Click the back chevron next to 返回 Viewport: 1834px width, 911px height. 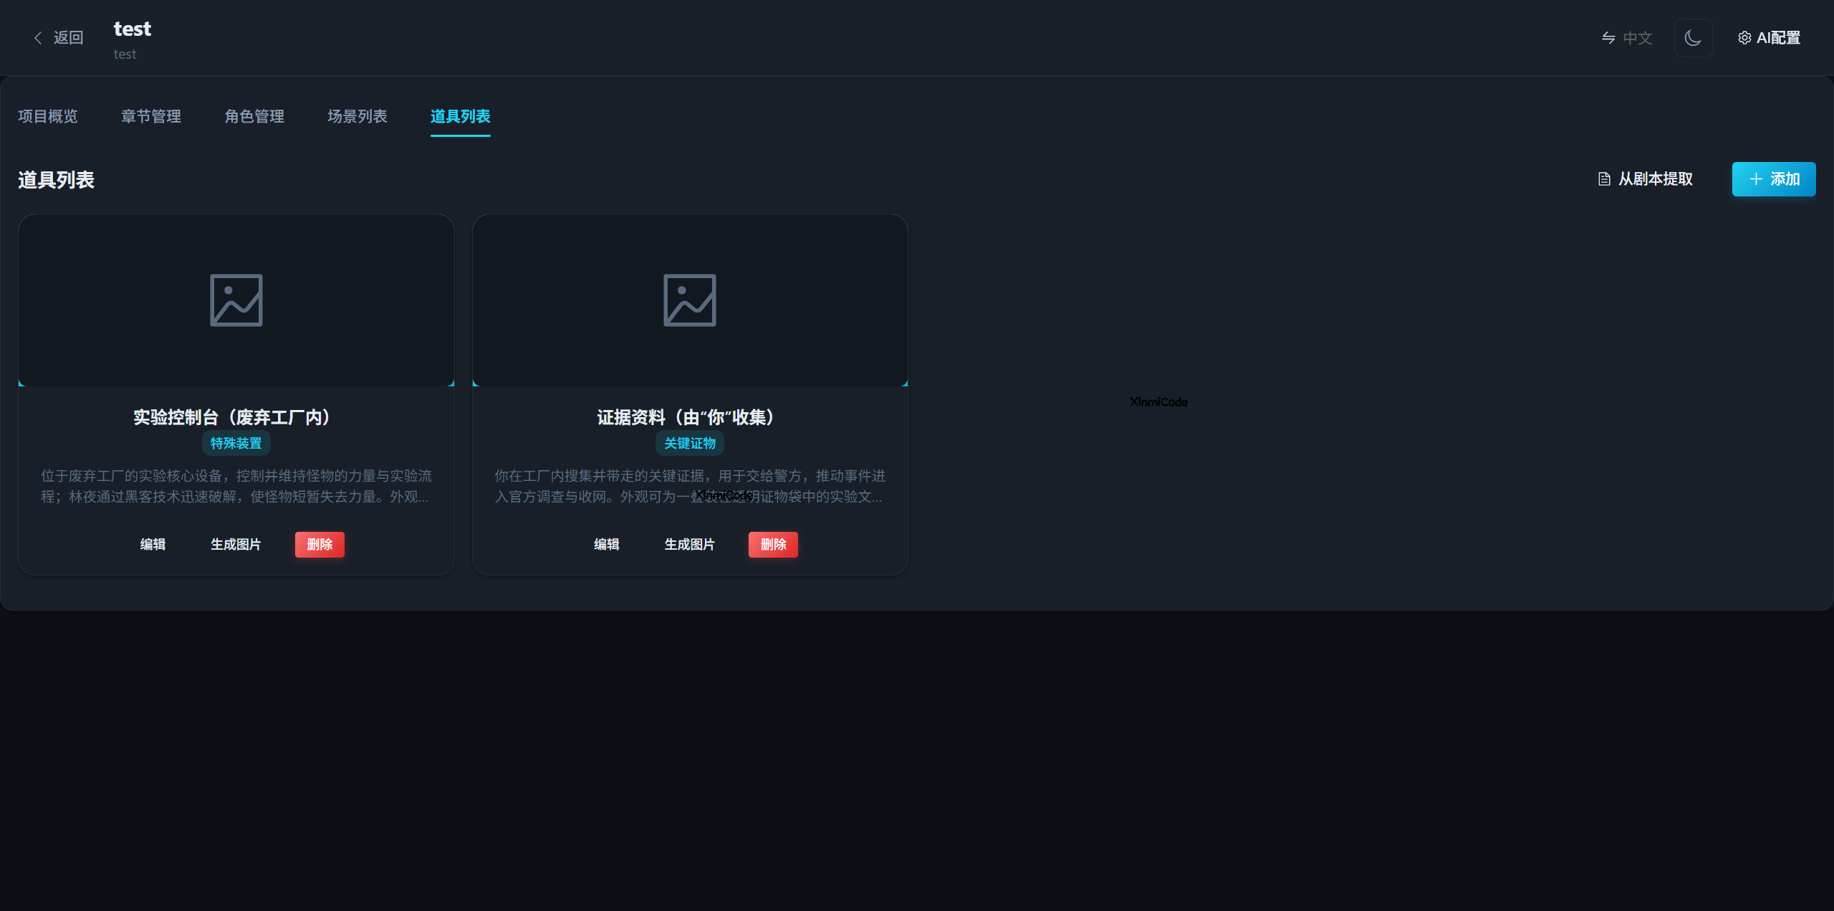pos(38,37)
